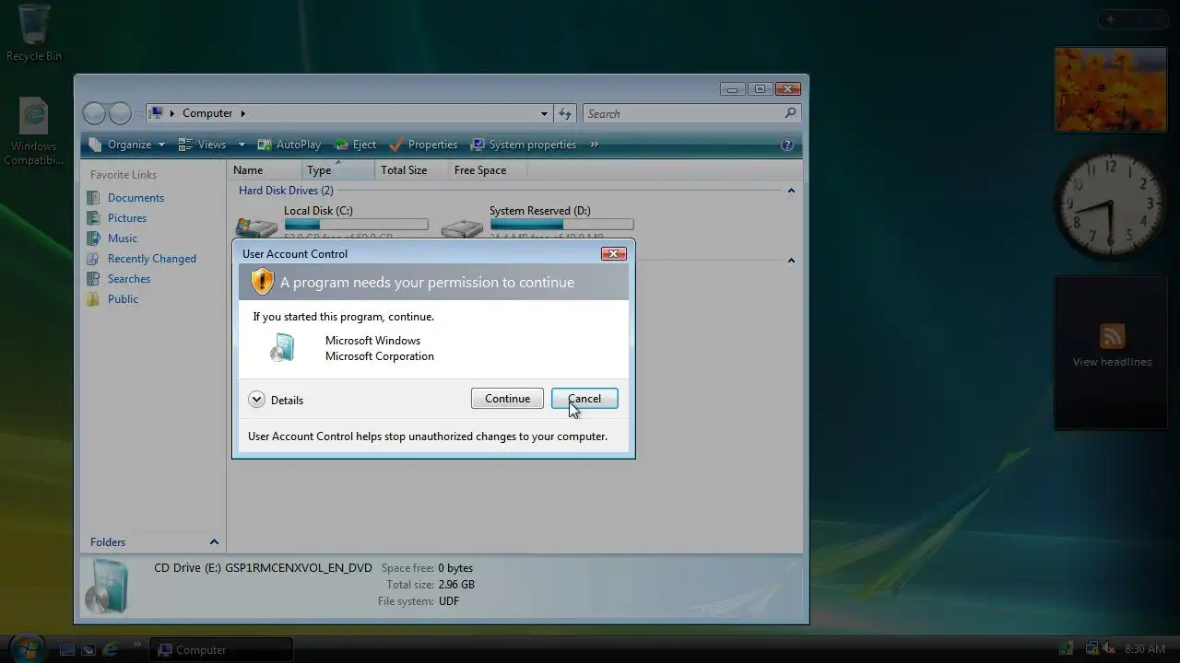Image resolution: width=1180 pixels, height=663 pixels.
Task: Click AutoPlay in the Explorer toolbar
Action: 289,145
